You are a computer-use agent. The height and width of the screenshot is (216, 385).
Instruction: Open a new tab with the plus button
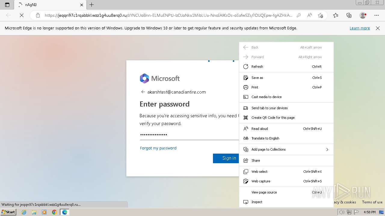pos(92,5)
